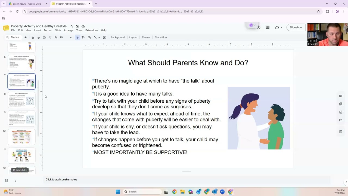
Task: Check the cloud document status icon
Action: pyautogui.click(x=83, y=26)
